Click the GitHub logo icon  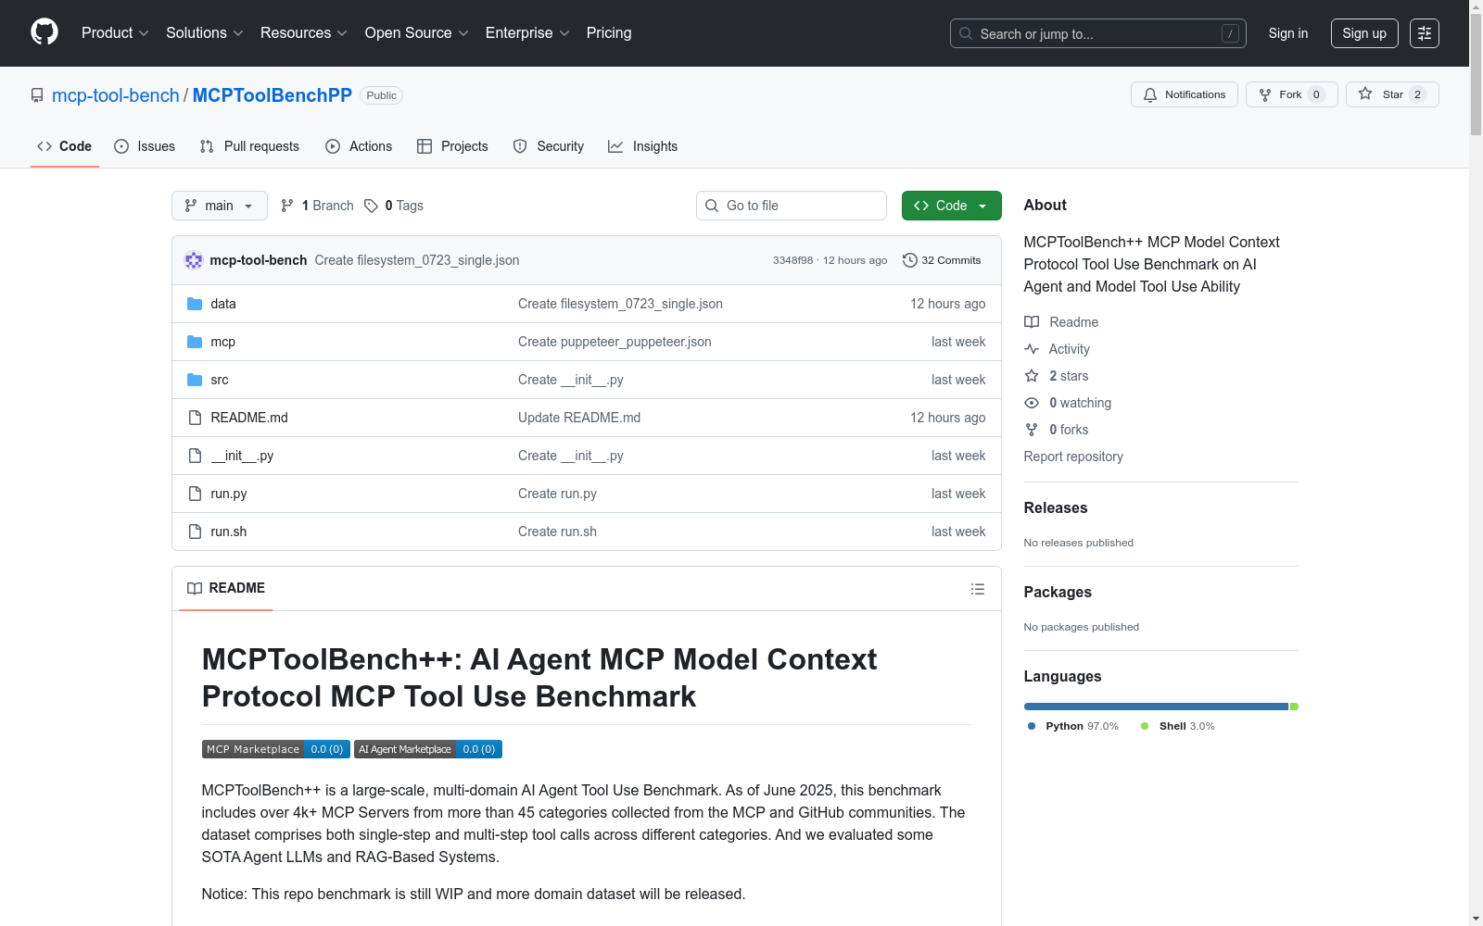tap(44, 32)
